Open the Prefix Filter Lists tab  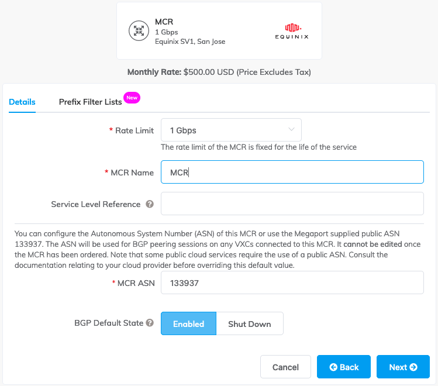pyautogui.click(x=90, y=102)
